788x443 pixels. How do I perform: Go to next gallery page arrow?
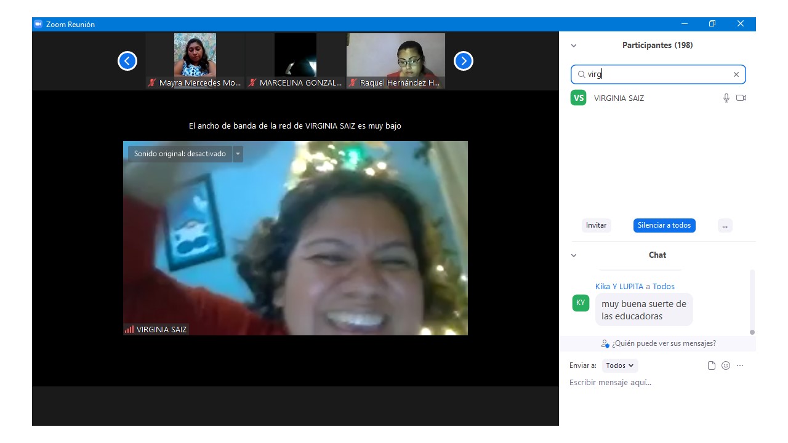point(464,61)
